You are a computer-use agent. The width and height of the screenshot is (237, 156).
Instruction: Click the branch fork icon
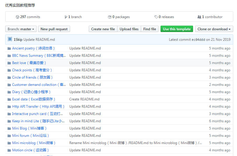pyautogui.click(x=66, y=17)
